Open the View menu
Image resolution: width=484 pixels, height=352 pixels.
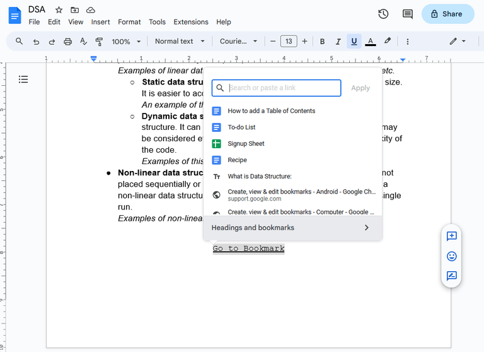tap(76, 22)
